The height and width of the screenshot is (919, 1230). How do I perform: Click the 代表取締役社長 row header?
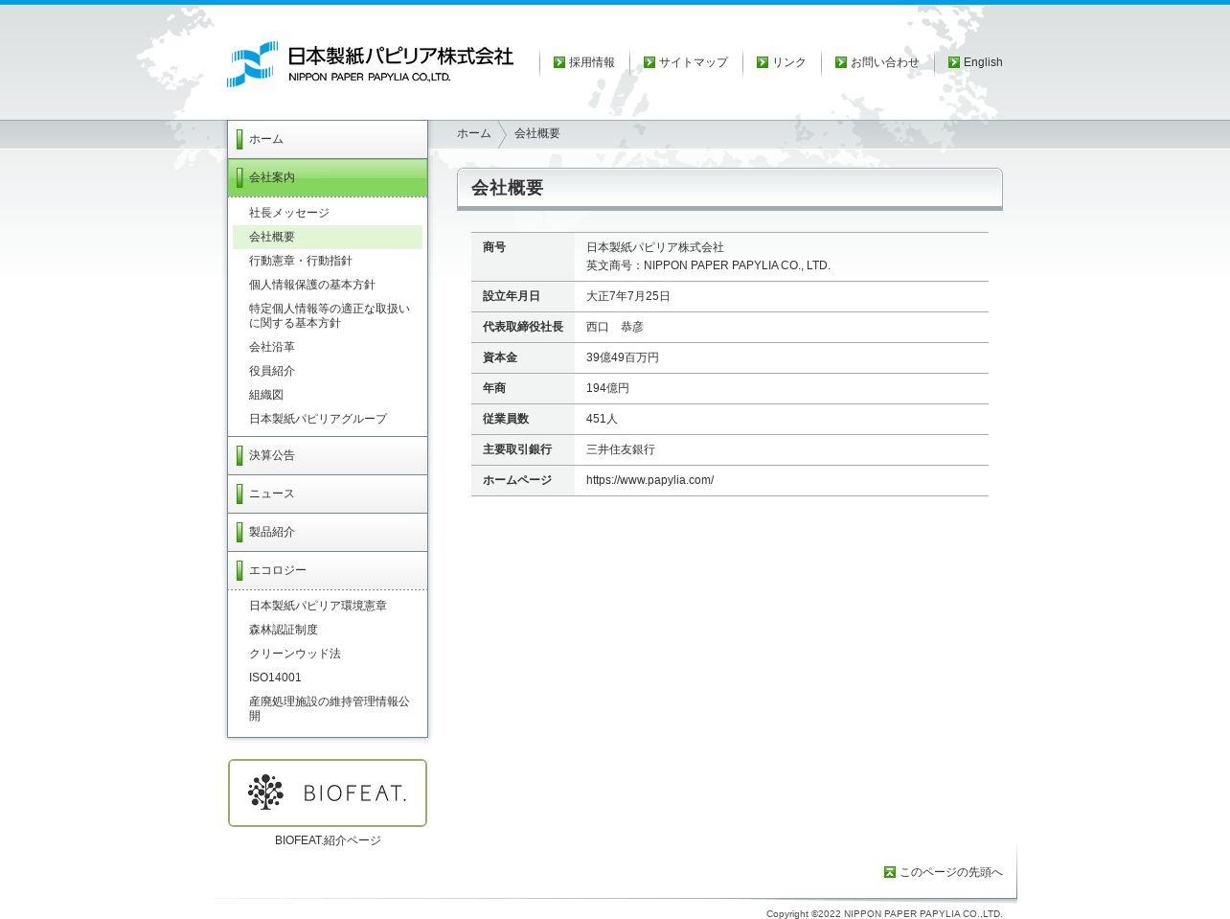pos(523,328)
